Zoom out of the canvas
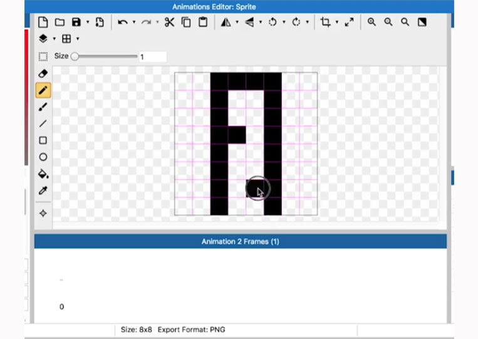 point(388,22)
